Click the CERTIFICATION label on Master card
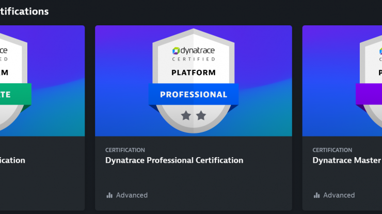 pyautogui.click(x=332, y=150)
